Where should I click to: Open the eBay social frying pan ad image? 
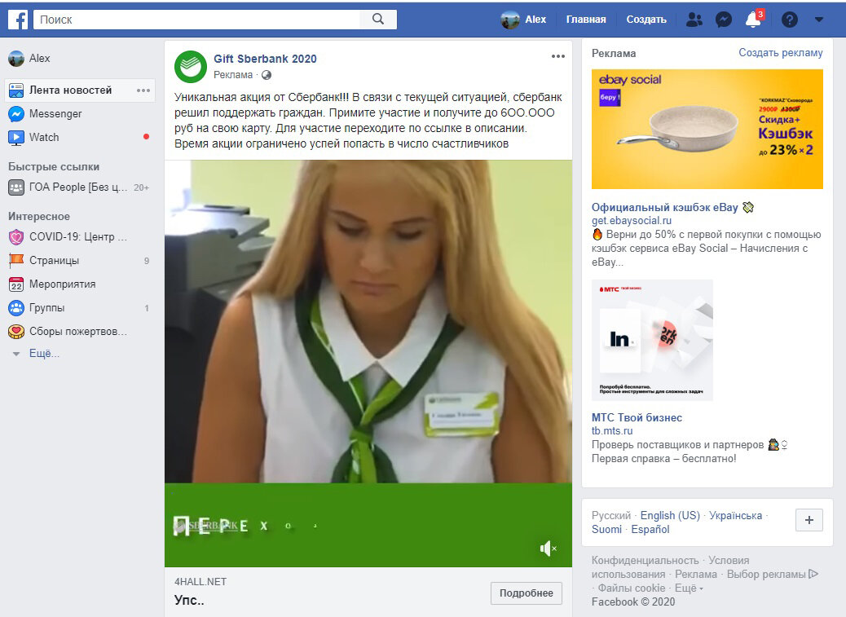pyautogui.click(x=707, y=129)
